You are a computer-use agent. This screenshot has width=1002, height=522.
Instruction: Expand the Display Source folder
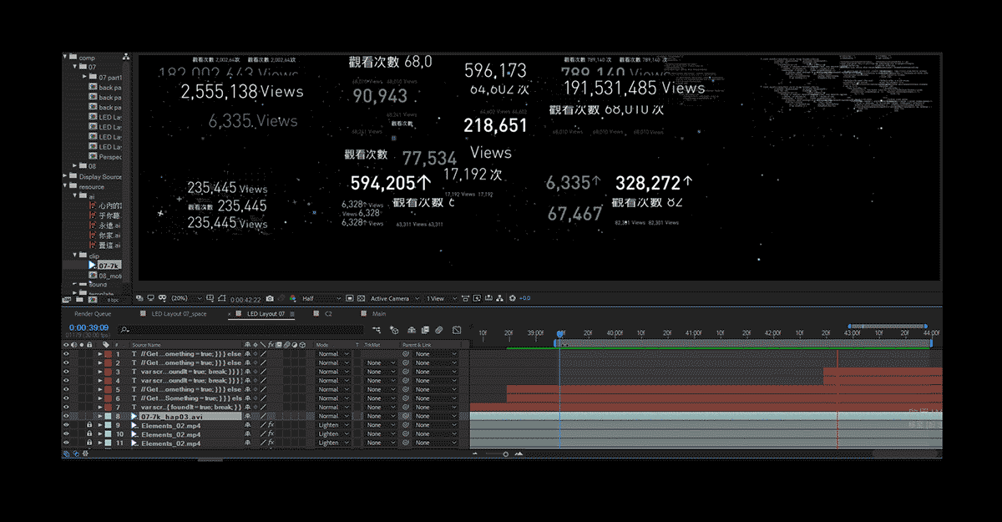(65, 176)
